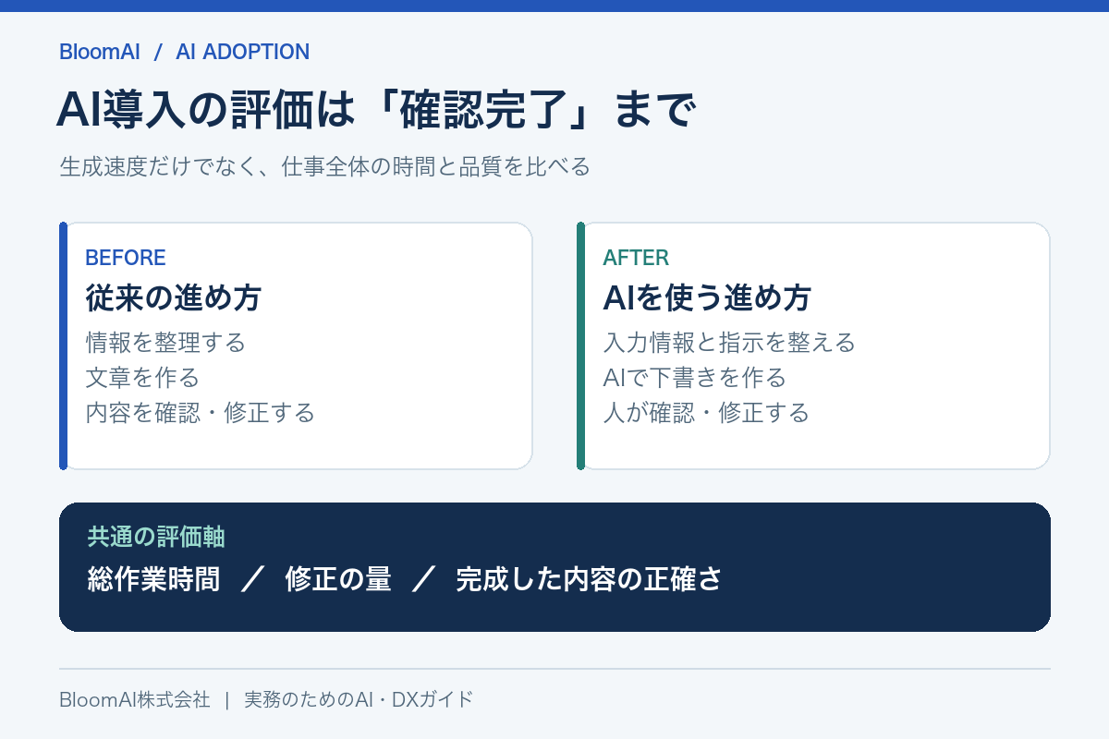Click the line 入力情報と指示を整える
The height and width of the screenshot is (739, 1109).
[x=729, y=343]
